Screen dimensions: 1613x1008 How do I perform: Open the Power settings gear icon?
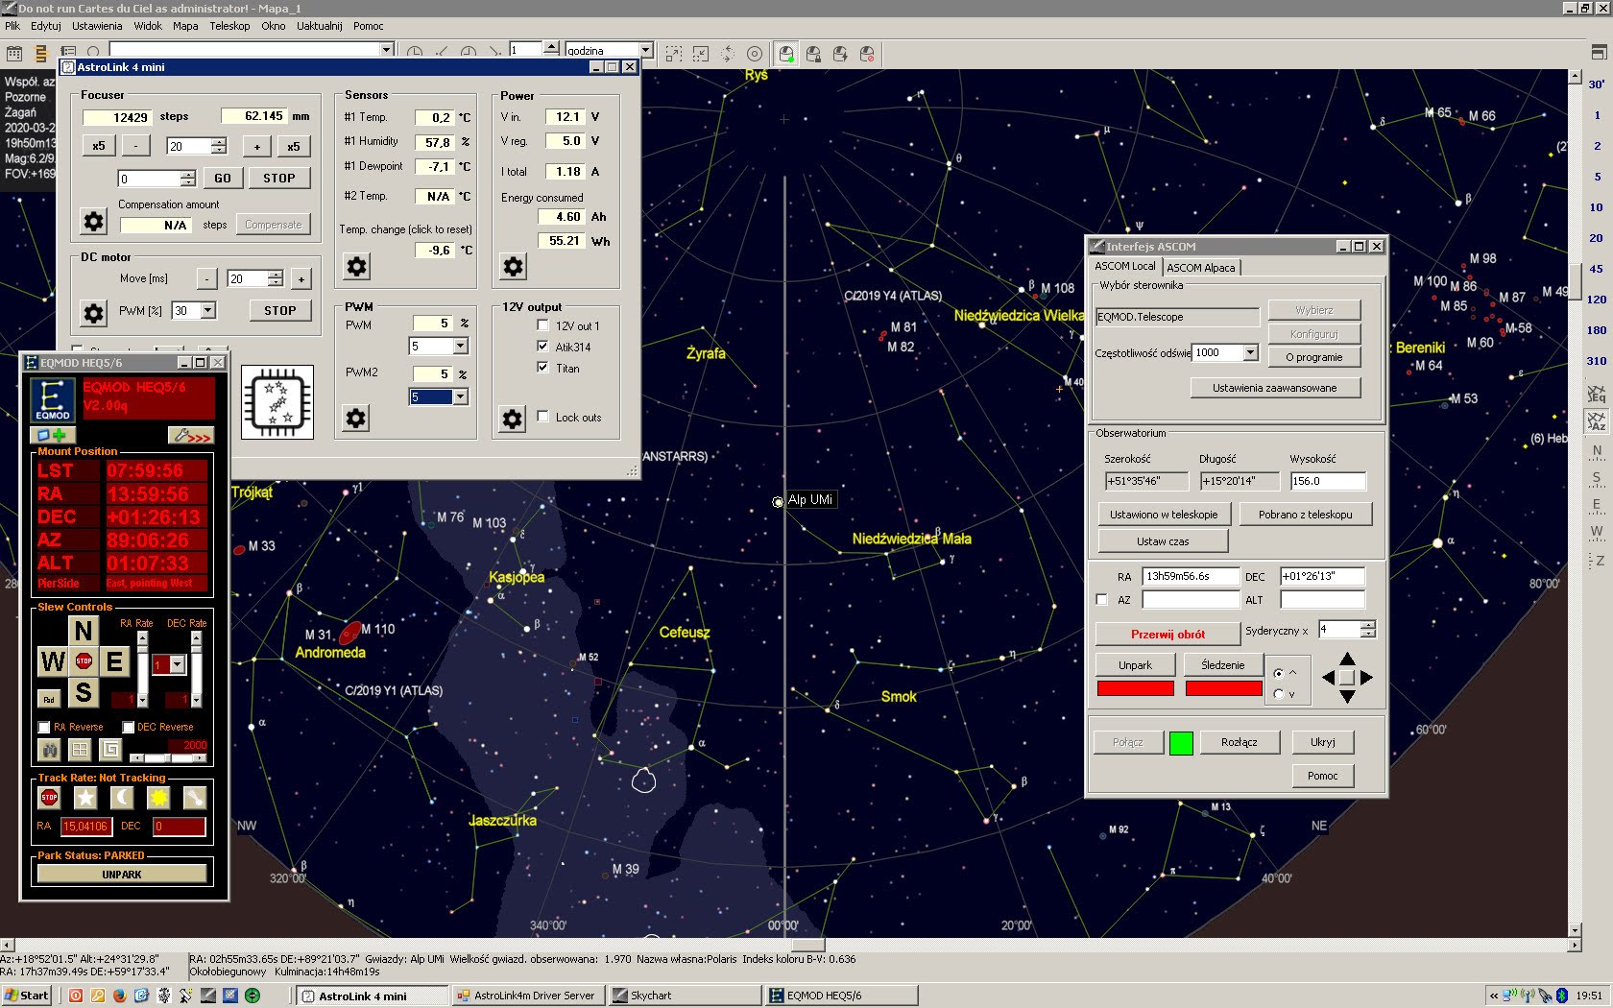coord(514,266)
